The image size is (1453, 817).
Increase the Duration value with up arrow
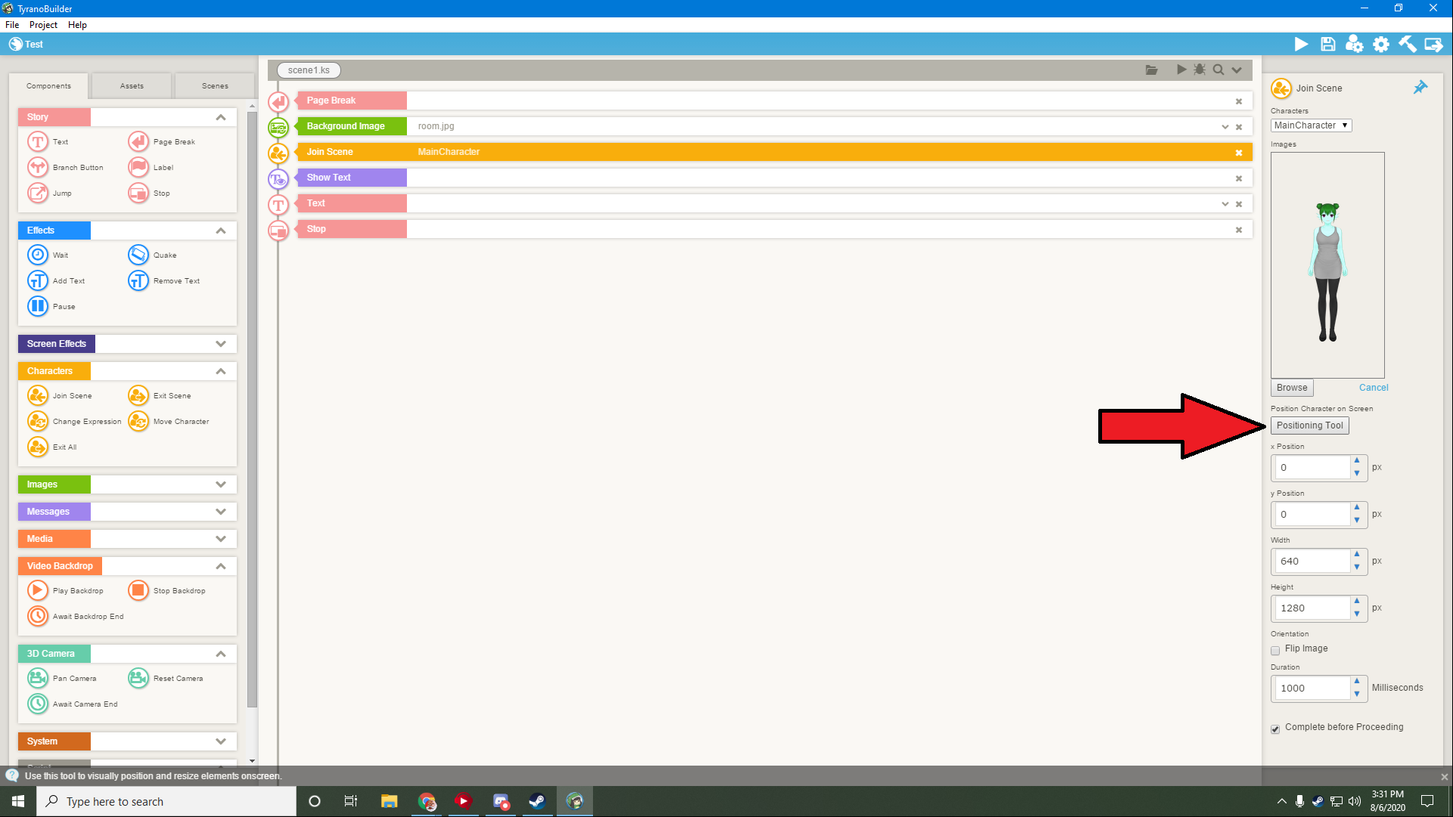click(x=1357, y=681)
